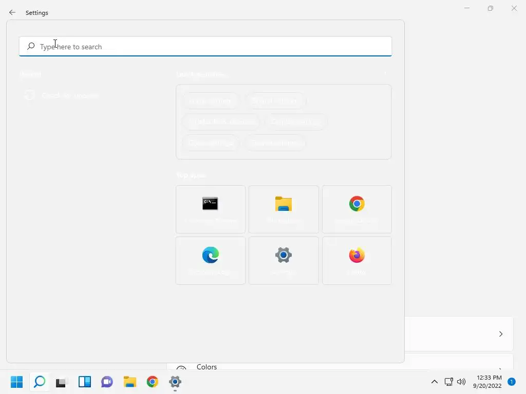Open File Explorer from the taskbar
This screenshot has width=526, height=394.
(130, 382)
